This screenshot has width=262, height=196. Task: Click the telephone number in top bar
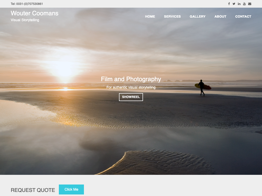[27, 4]
